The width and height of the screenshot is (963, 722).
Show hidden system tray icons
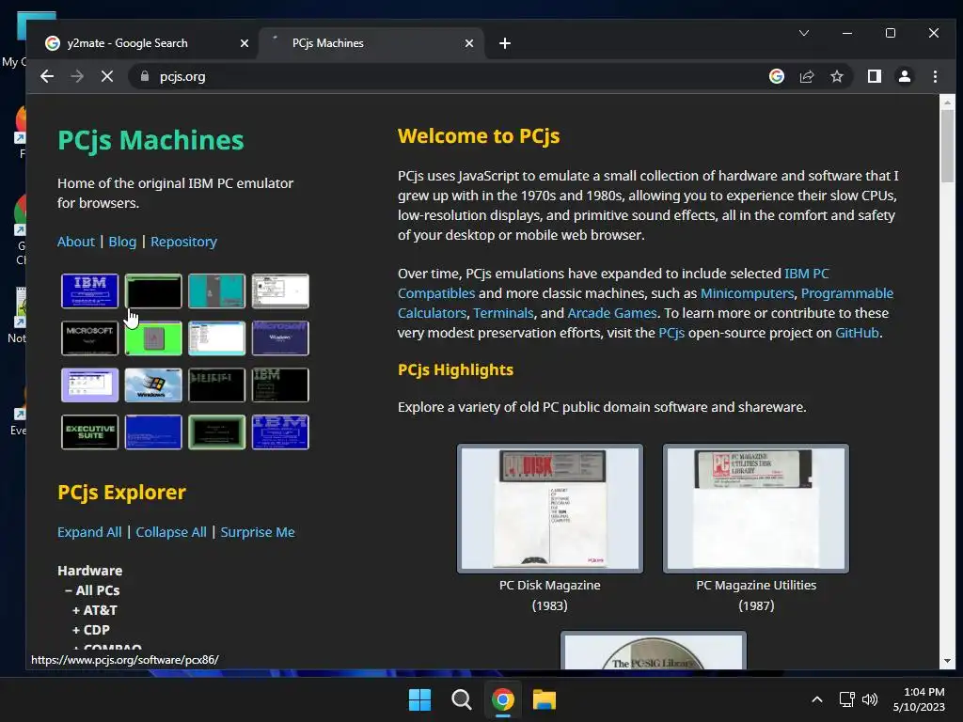[817, 699]
